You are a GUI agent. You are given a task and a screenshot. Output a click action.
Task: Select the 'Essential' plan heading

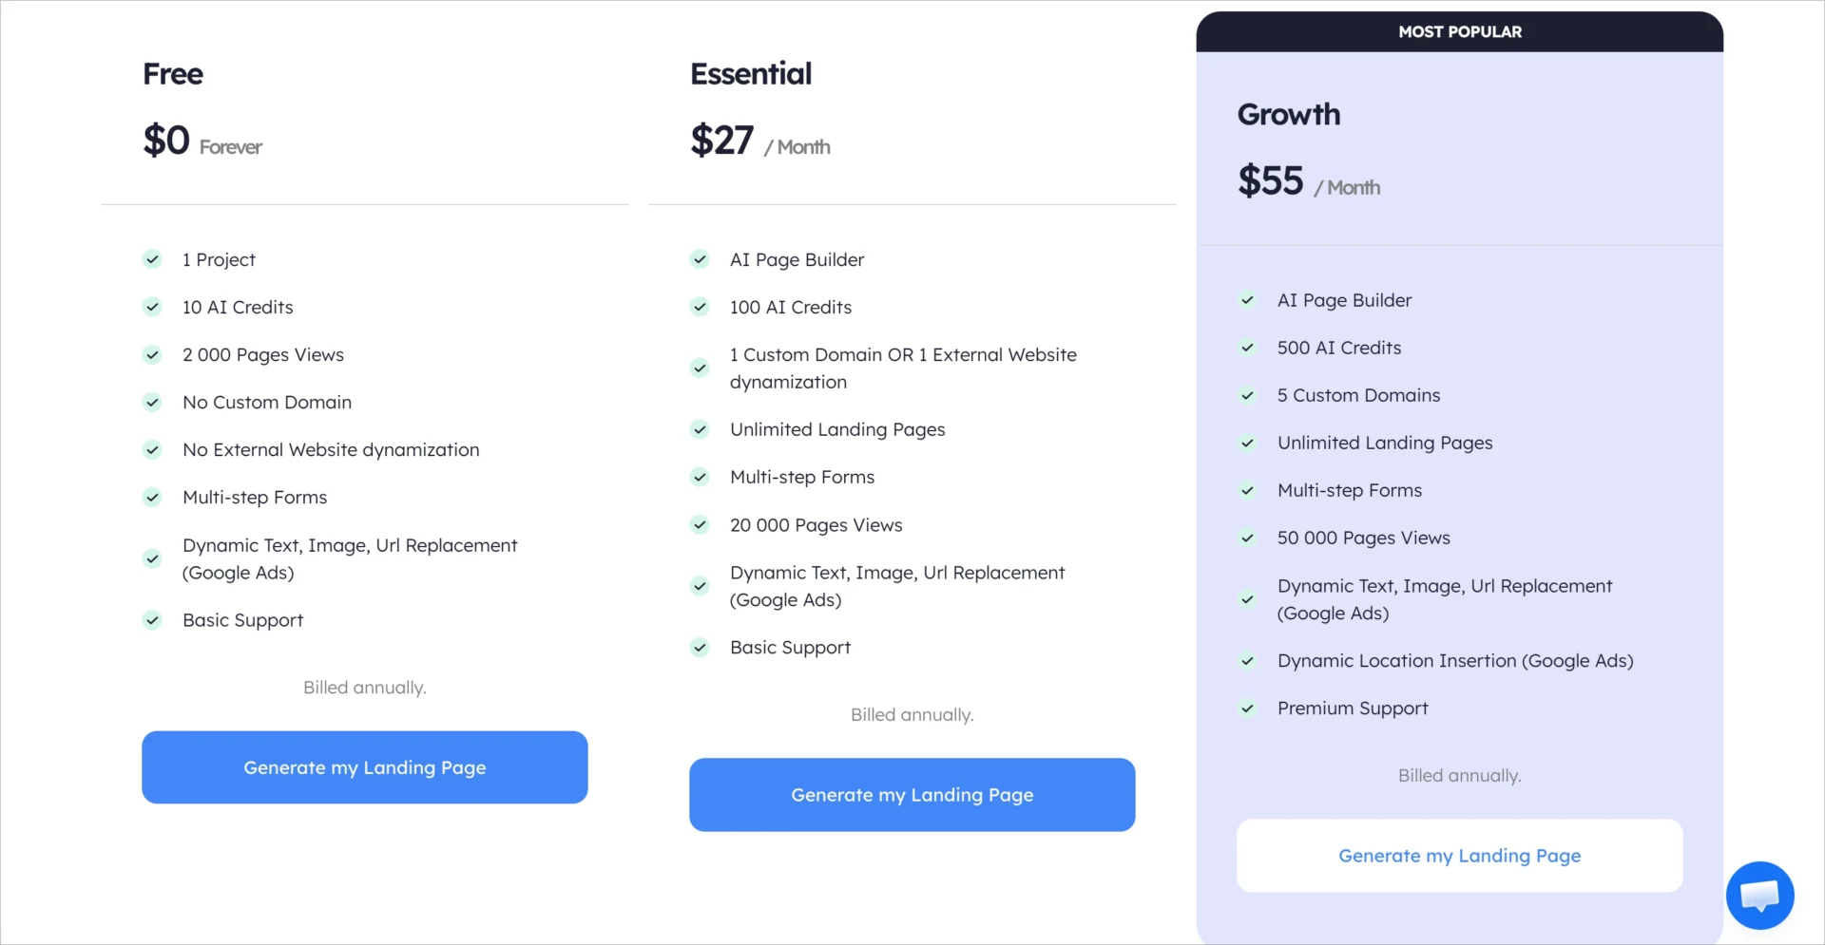coord(751,73)
